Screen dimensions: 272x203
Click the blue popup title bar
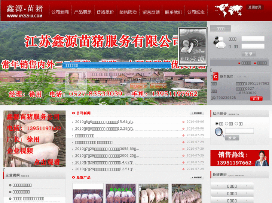[x=116, y=66]
